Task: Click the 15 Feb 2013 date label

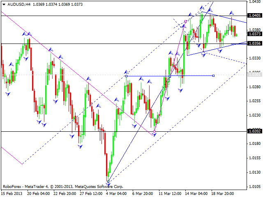Action: point(11,193)
